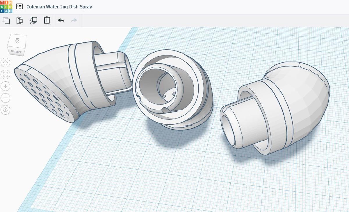Undo the last action

(61, 20)
